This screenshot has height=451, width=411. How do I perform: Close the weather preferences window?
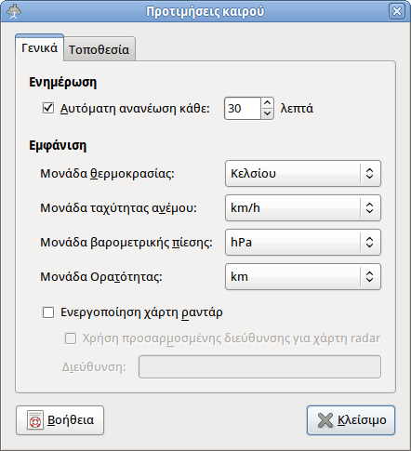click(397, 11)
